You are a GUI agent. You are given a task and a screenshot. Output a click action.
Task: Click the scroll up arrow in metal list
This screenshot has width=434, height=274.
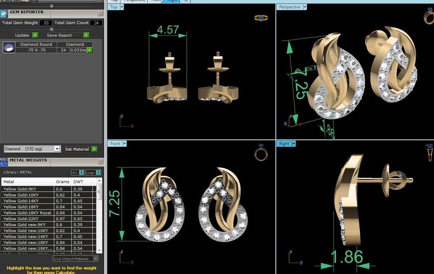[99, 181]
